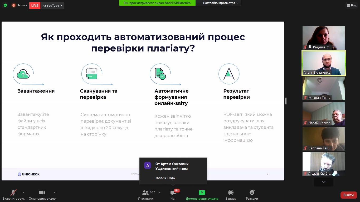The image size is (360, 202).
Task: Expand audio options arrow beside microphone
Action: tap(23, 193)
